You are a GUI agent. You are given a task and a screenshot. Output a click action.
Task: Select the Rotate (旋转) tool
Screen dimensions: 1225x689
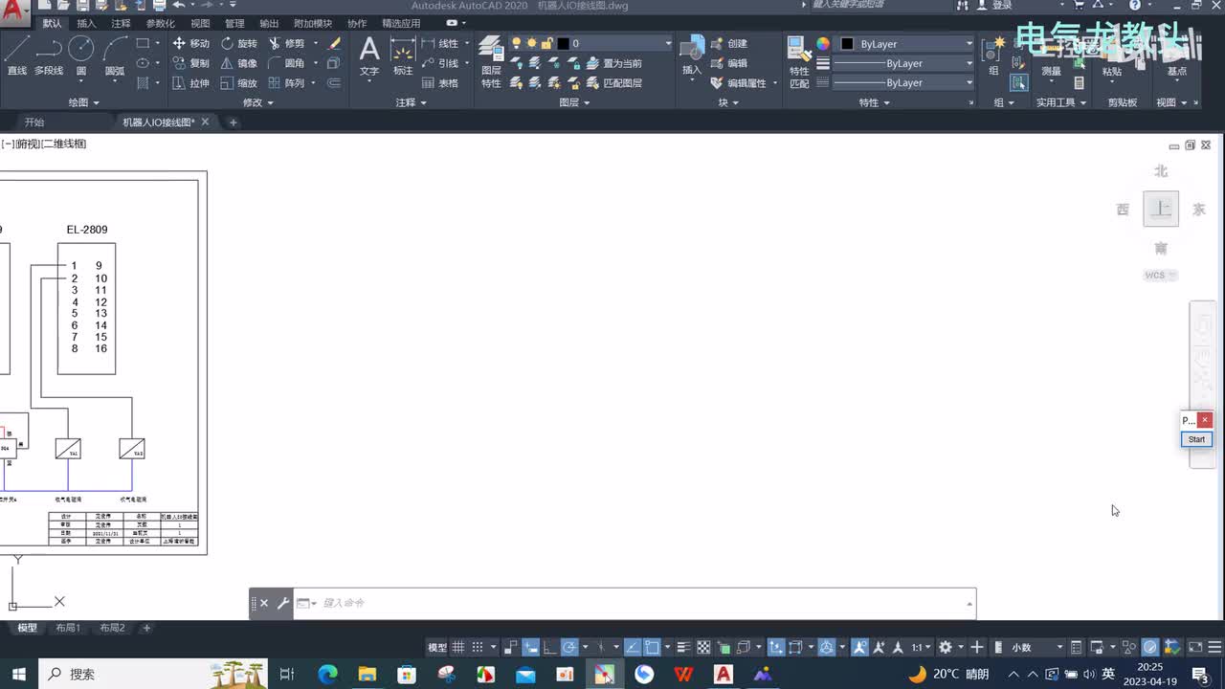tap(238, 43)
